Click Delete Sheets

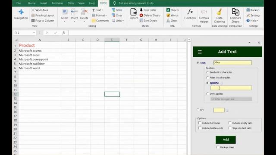(x=150, y=15)
